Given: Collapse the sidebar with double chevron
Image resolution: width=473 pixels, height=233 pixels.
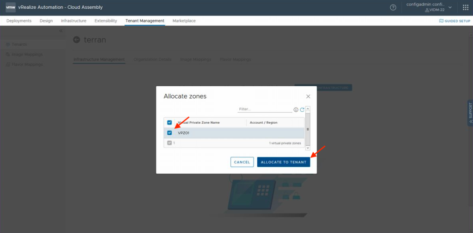Looking at the screenshot, I should pos(61,31).
